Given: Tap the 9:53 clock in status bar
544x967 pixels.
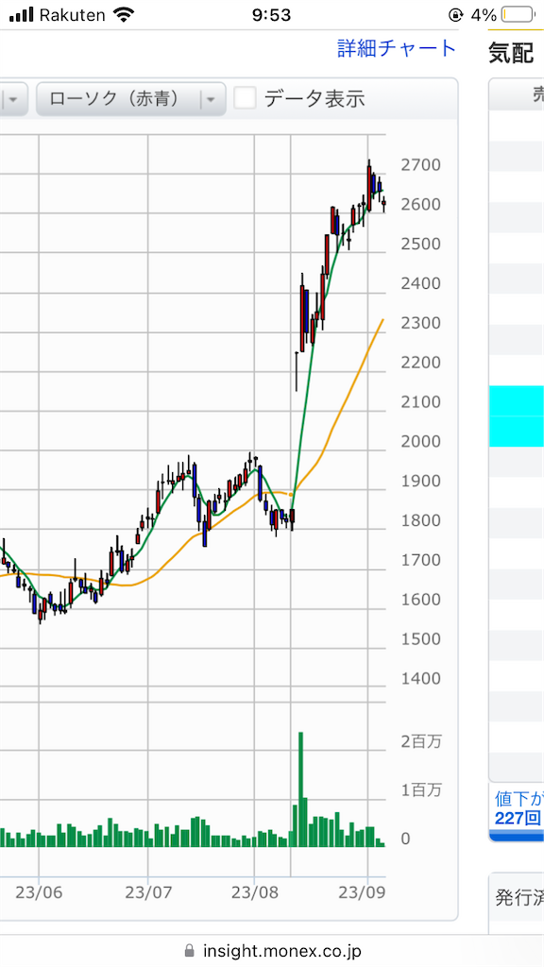Looking at the screenshot, I should pyautogui.click(x=271, y=15).
